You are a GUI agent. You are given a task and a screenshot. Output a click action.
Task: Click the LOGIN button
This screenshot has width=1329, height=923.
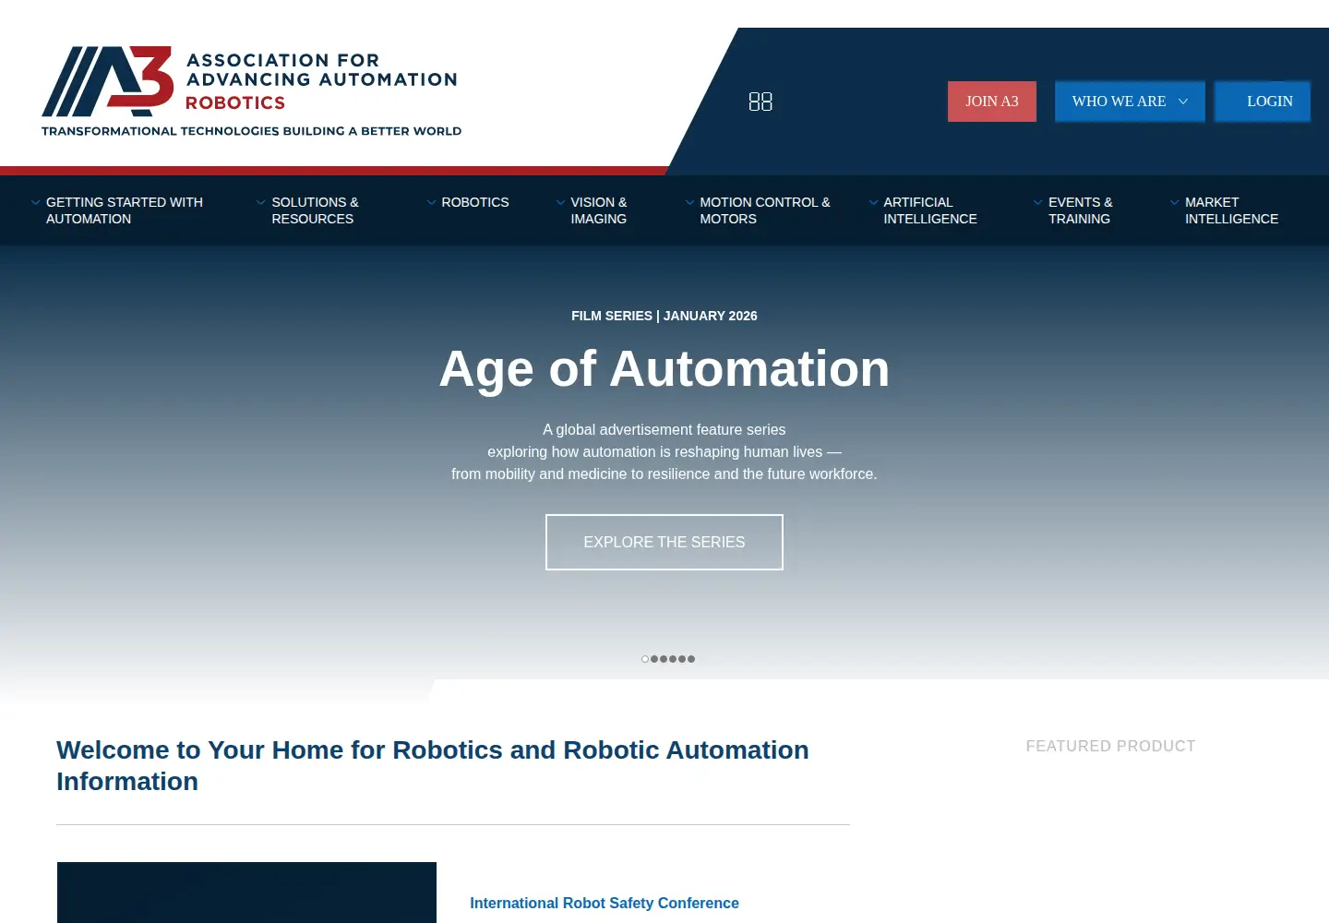[1263, 102]
